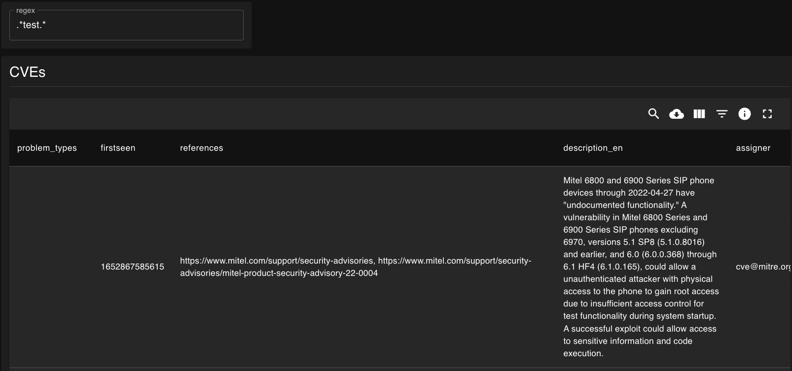The width and height of the screenshot is (792, 371).
Task: Click the references column header
Action: pos(201,148)
